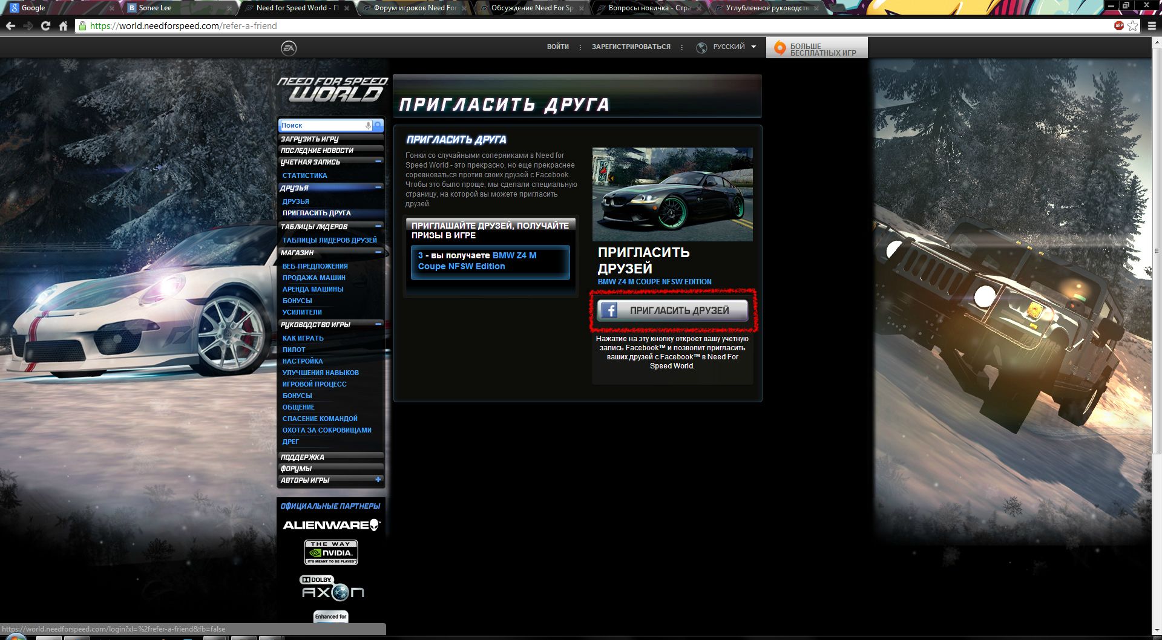Click the ВОЙТИ login link

click(558, 47)
